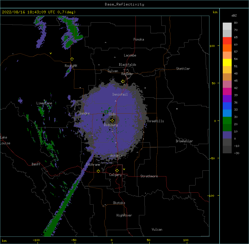Pick the dark orange 57-60 dBZ swatch

[x=227, y=48]
